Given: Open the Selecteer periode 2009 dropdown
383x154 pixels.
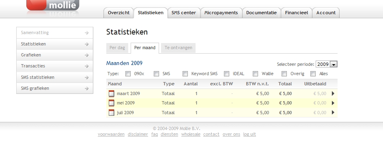Looking at the screenshot, I should pyautogui.click(x=327, y=64).
